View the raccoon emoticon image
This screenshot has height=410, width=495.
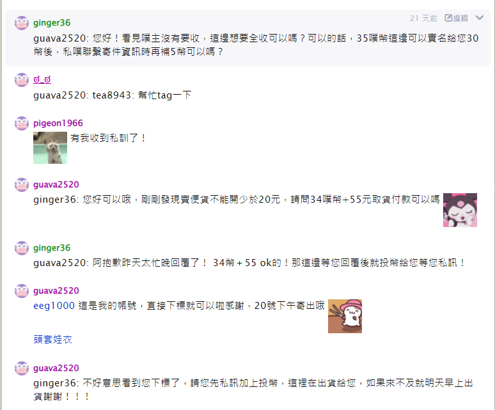50,148
